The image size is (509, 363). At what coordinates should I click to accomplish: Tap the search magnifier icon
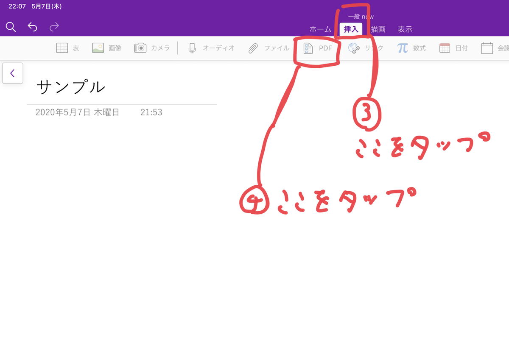11,27
